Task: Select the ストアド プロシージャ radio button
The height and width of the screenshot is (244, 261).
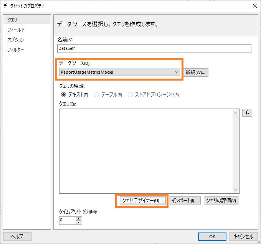Action: tap(130, 95)
